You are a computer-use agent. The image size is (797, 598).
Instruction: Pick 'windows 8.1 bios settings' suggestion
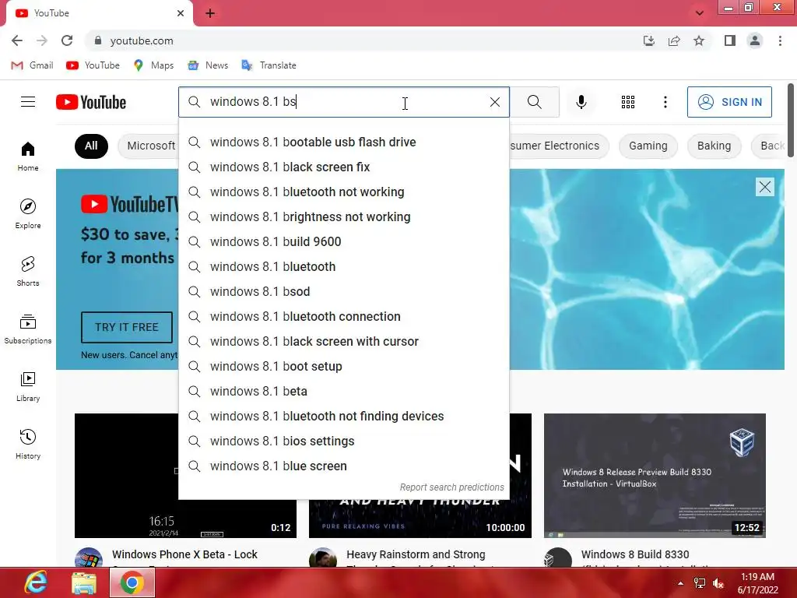(x=343, y=441)
